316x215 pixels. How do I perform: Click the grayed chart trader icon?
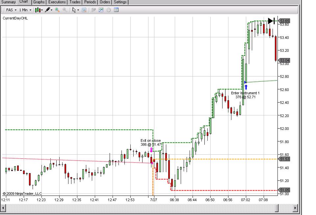click(x=93, y=10)
